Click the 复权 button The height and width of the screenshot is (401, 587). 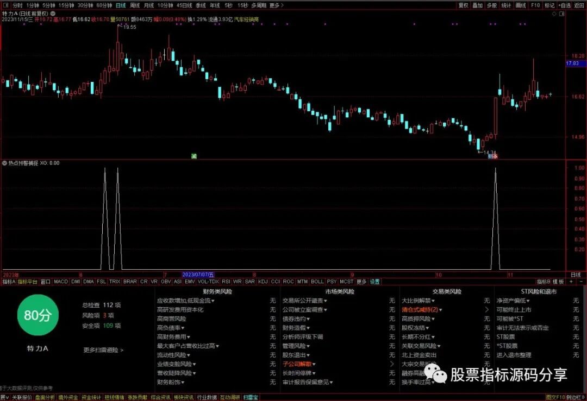(464, 5)
